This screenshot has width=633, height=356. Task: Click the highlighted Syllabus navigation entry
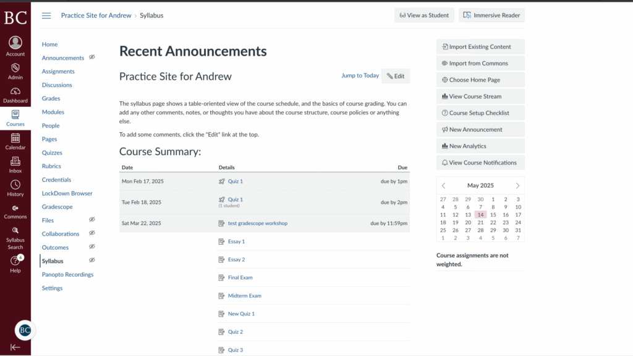click(x=53, y=261)
